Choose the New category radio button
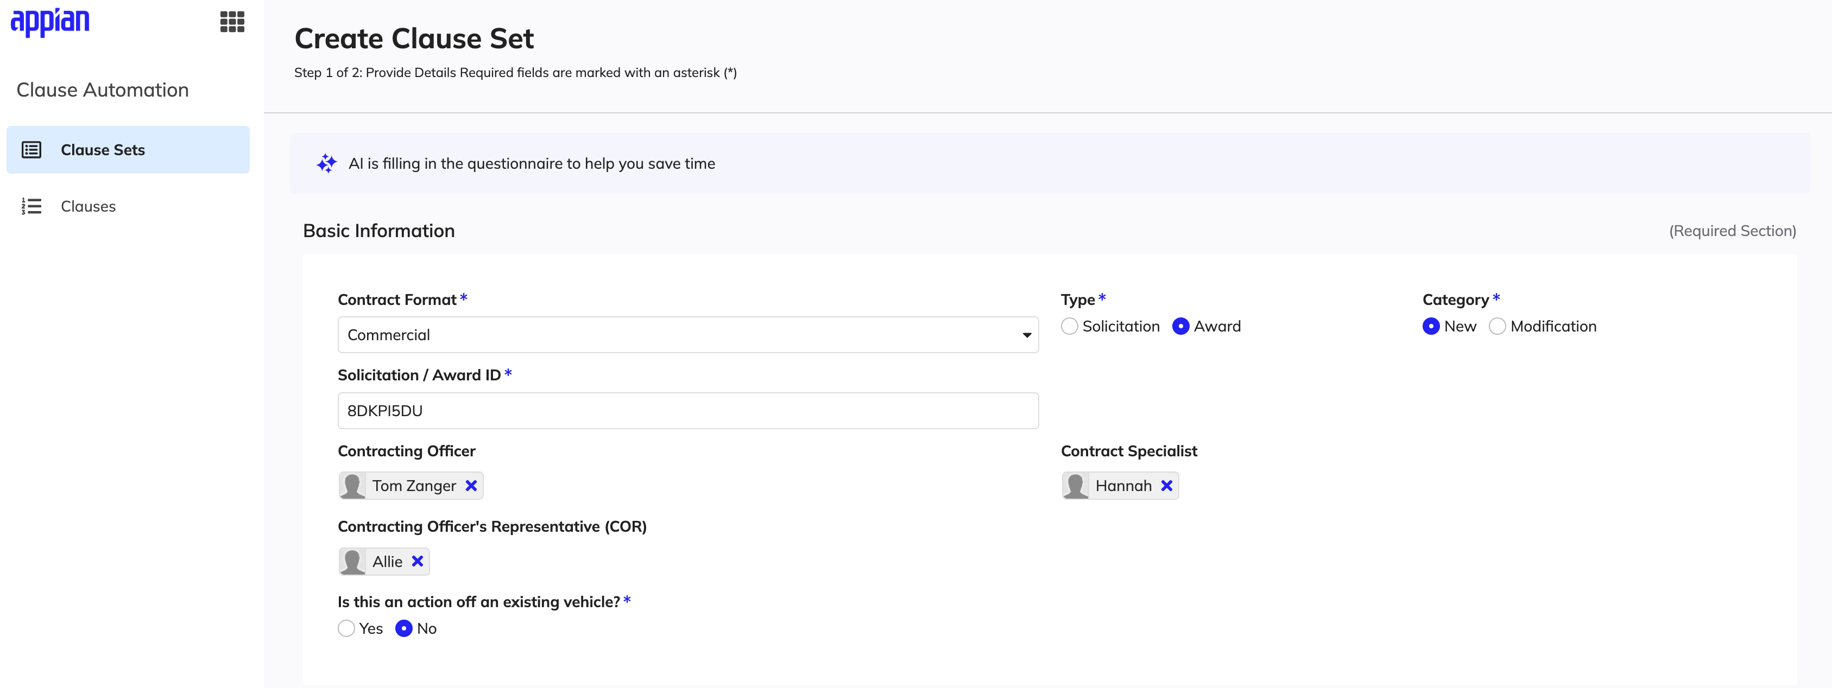This screenshot has height=688, width=1832. 1431,326
